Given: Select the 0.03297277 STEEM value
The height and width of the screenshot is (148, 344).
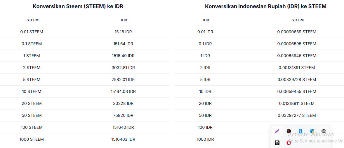Looking at the screenshot, I should [x=297, y=115].
